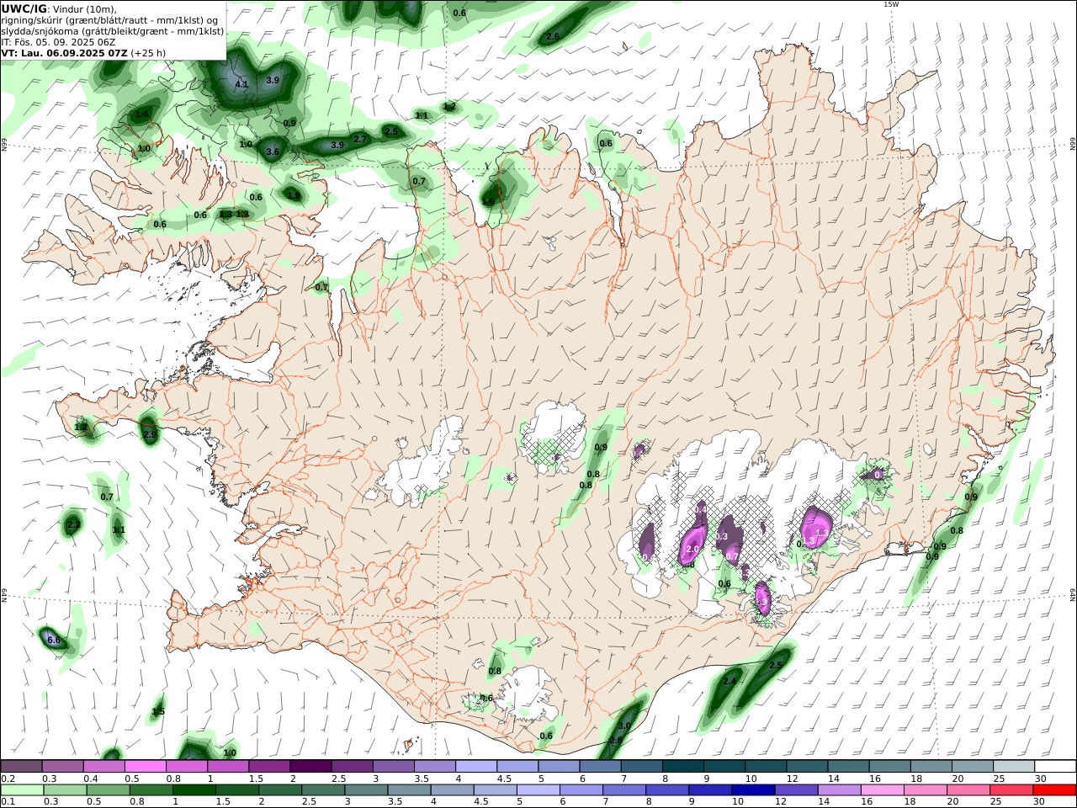Select the init time line 'IT: Fös. 05. 09. 2025 06Z'
Viewport: 1077px width, 808px height.
(58, 41)
